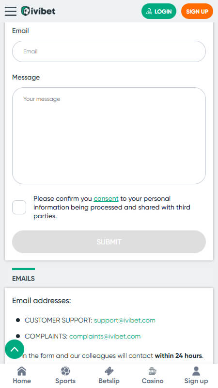Click the support@ivibet.com email link

point(125,320)
